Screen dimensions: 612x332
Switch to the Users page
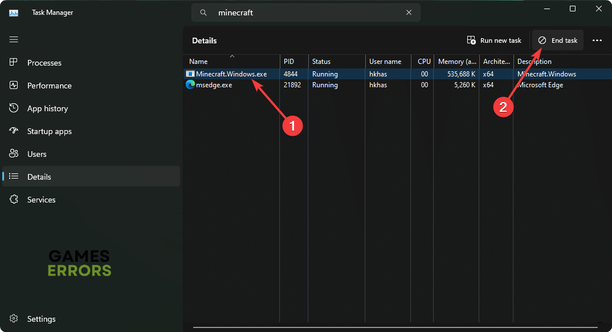(36, 154)
